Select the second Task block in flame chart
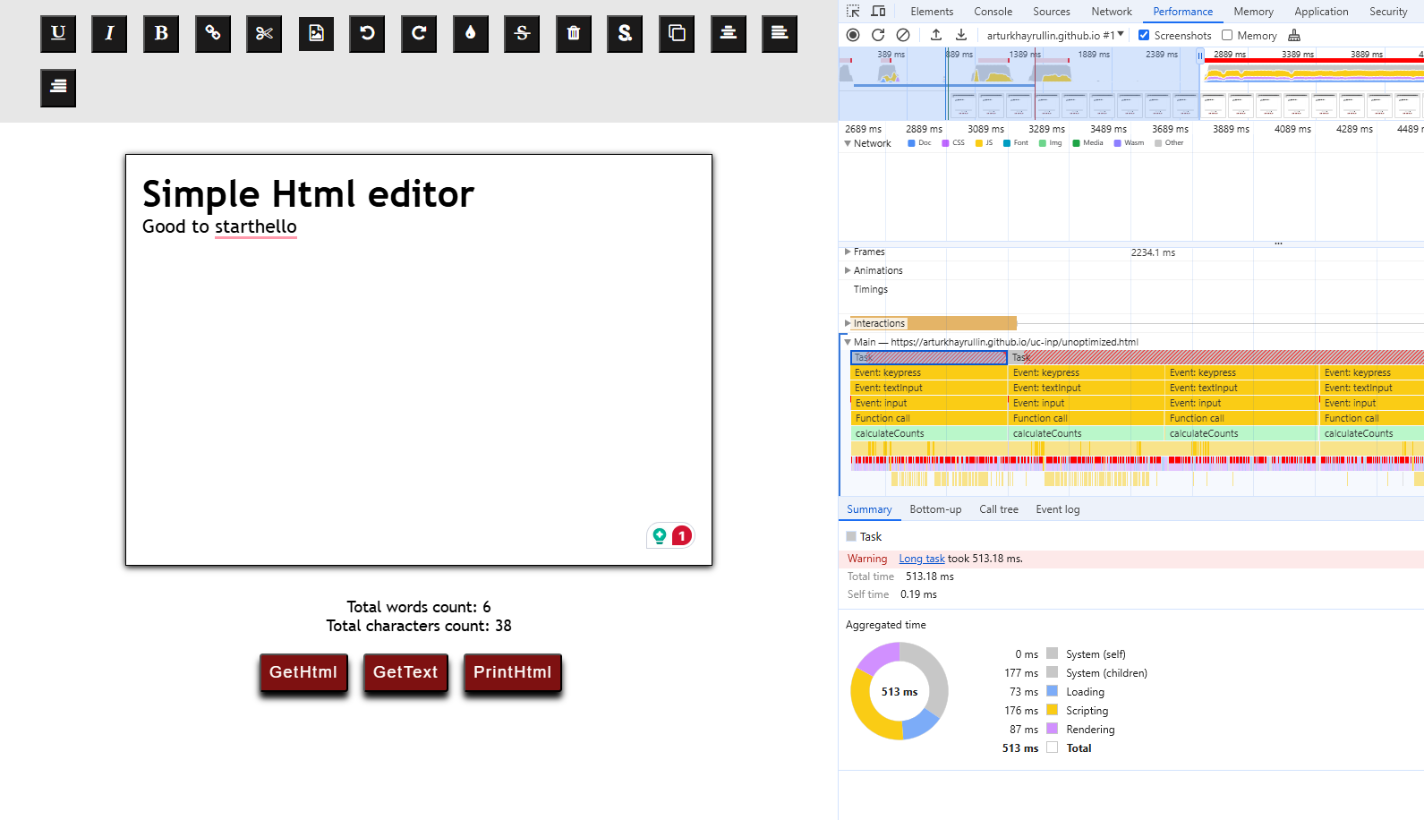This screenshot has width=1424, height=820. [1215, 357]
